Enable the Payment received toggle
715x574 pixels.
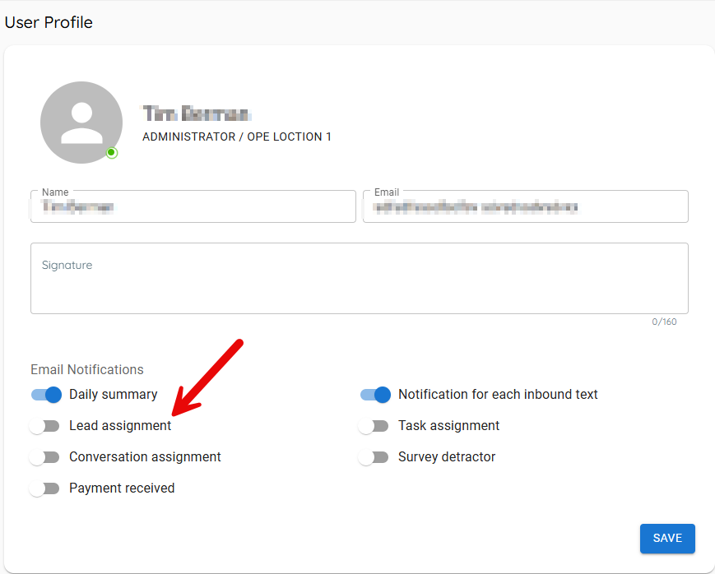44,488
